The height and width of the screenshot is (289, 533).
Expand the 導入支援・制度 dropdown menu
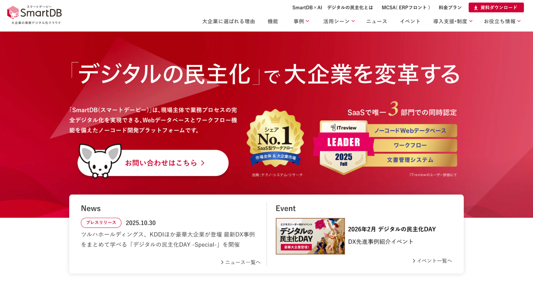[453, 21]
